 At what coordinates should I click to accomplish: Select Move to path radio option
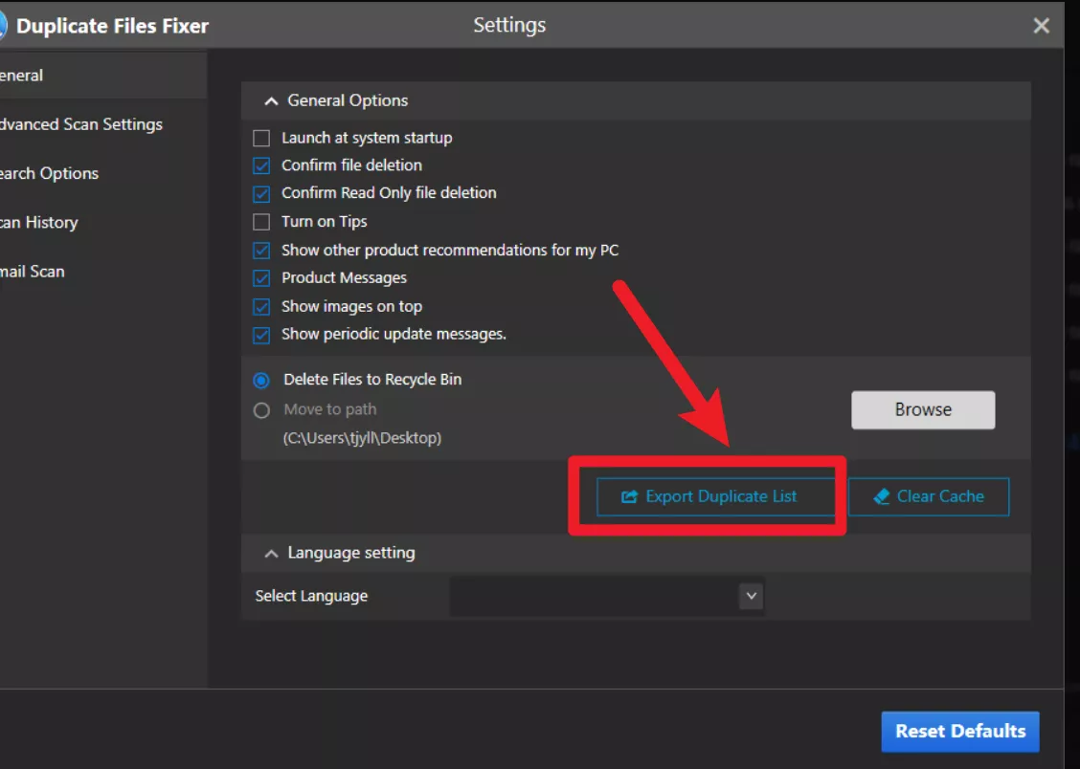point(261,410)
